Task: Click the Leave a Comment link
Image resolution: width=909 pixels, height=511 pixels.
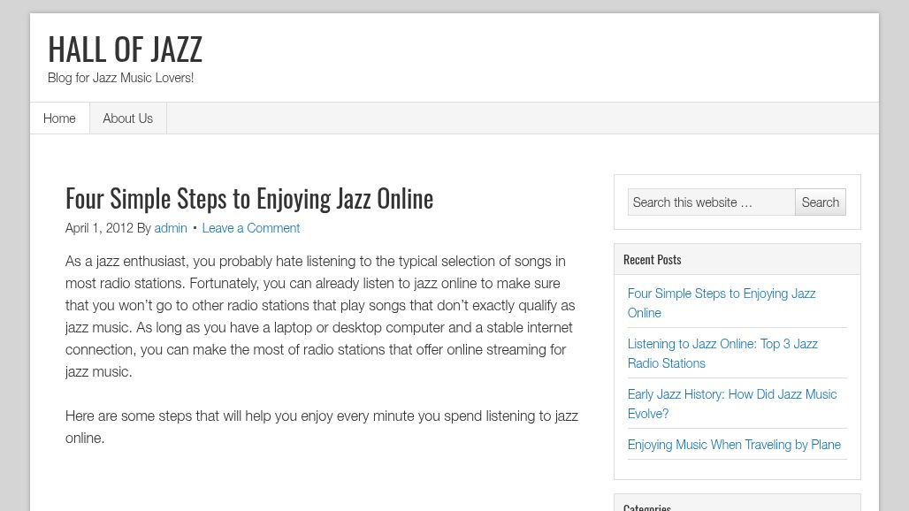Action: (250, 228)
